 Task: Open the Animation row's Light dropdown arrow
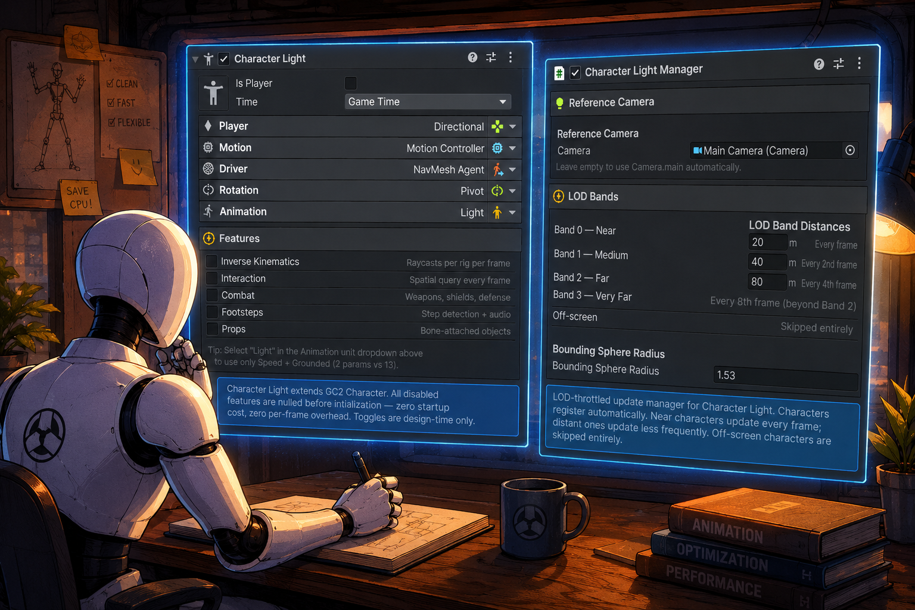click(512, 213)
